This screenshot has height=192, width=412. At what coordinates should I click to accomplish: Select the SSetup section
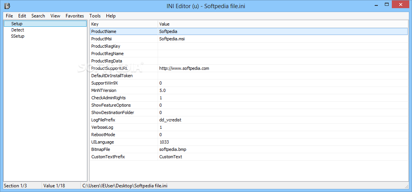pyautogui.click(x=17, y=36)
